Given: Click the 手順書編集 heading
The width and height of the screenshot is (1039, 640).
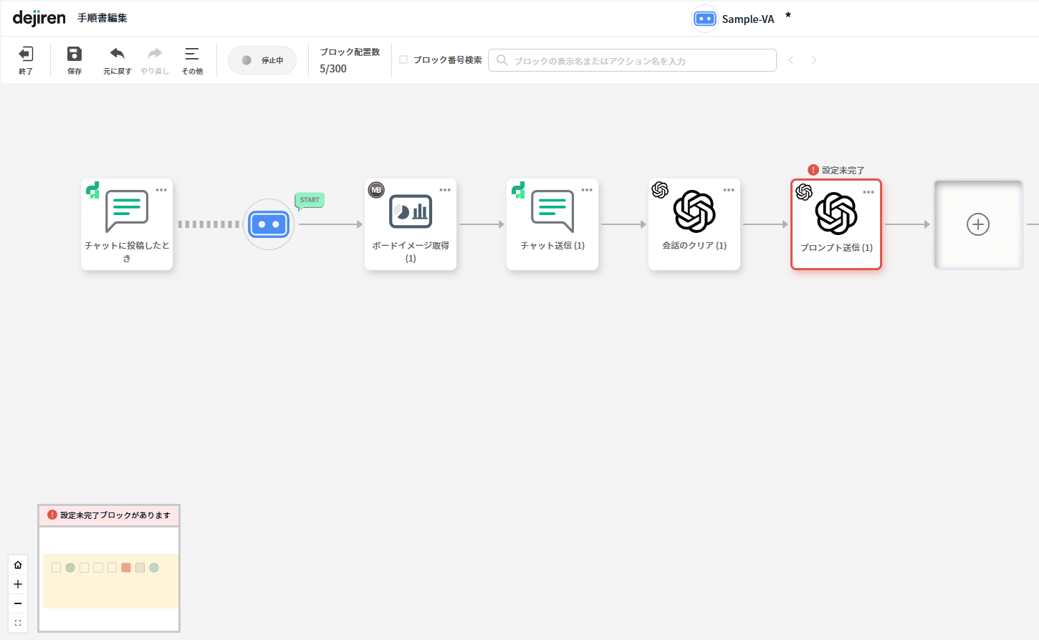Looking at the screenshot, I should (102, 18).
